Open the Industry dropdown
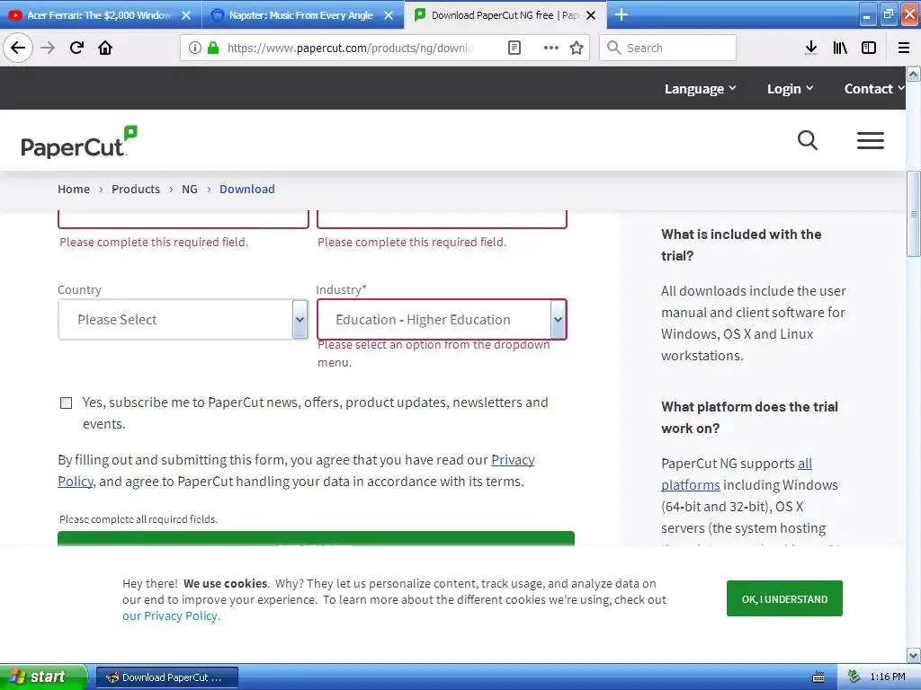The height and width of the screenshot is (690, 921). pos(442,319)
